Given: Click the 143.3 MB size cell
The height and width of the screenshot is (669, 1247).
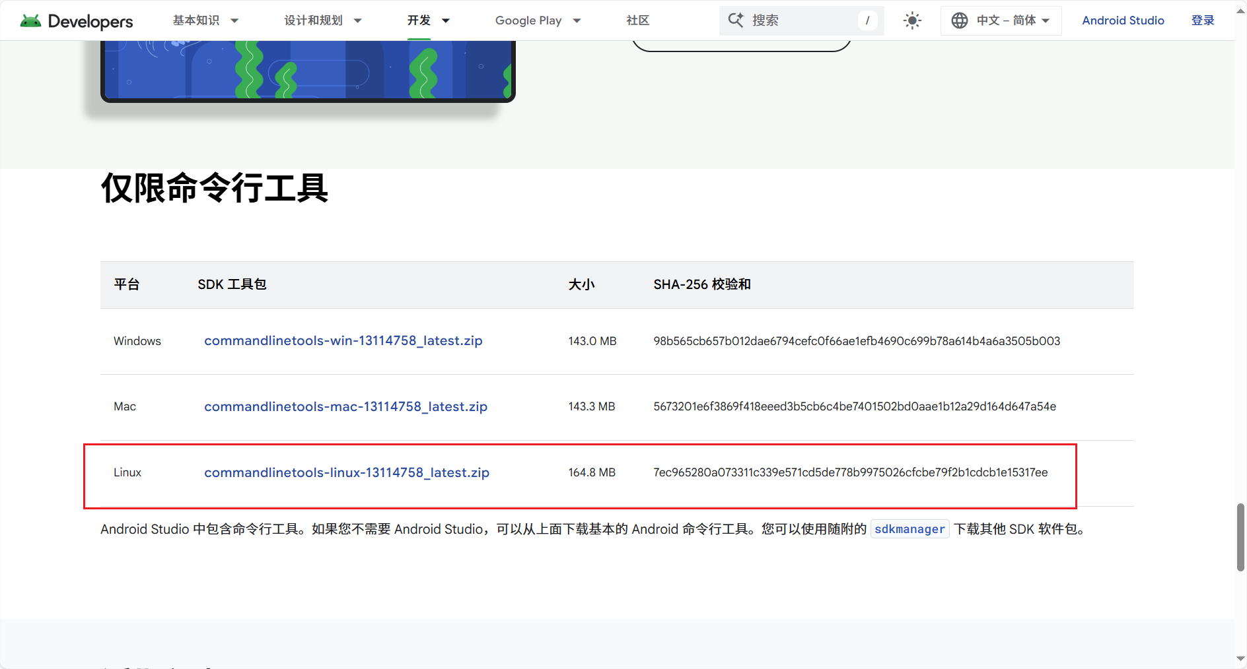Looking at the screenshot, I should [x=592, y=406].
